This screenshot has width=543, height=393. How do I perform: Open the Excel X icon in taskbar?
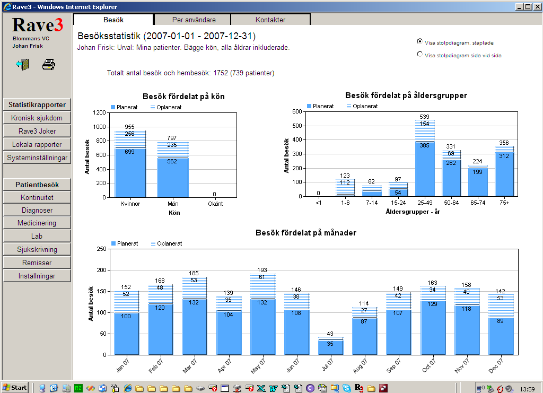point(261,388)
